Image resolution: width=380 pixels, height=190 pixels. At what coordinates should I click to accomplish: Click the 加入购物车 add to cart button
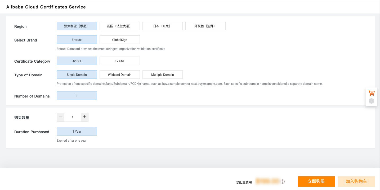coord(356,182)
